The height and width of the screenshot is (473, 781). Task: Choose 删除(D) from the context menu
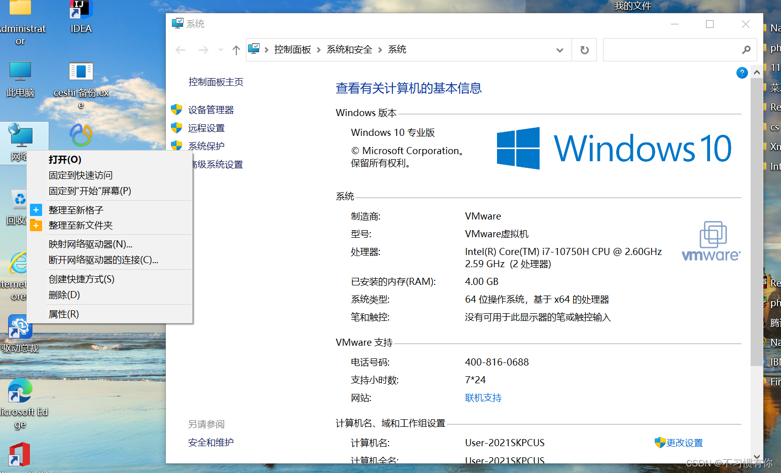point(110,295)
